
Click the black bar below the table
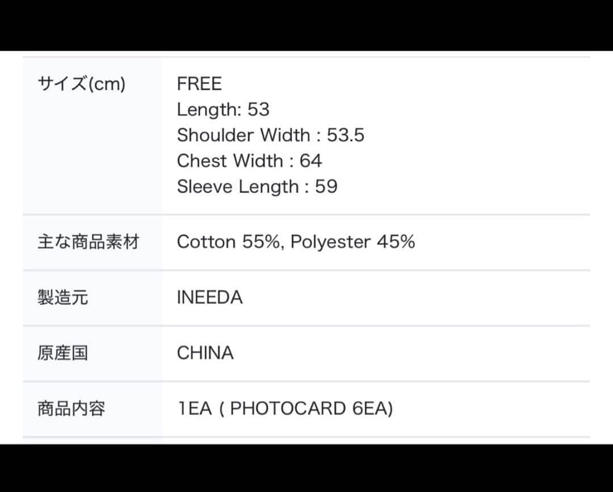coord(306,468)
